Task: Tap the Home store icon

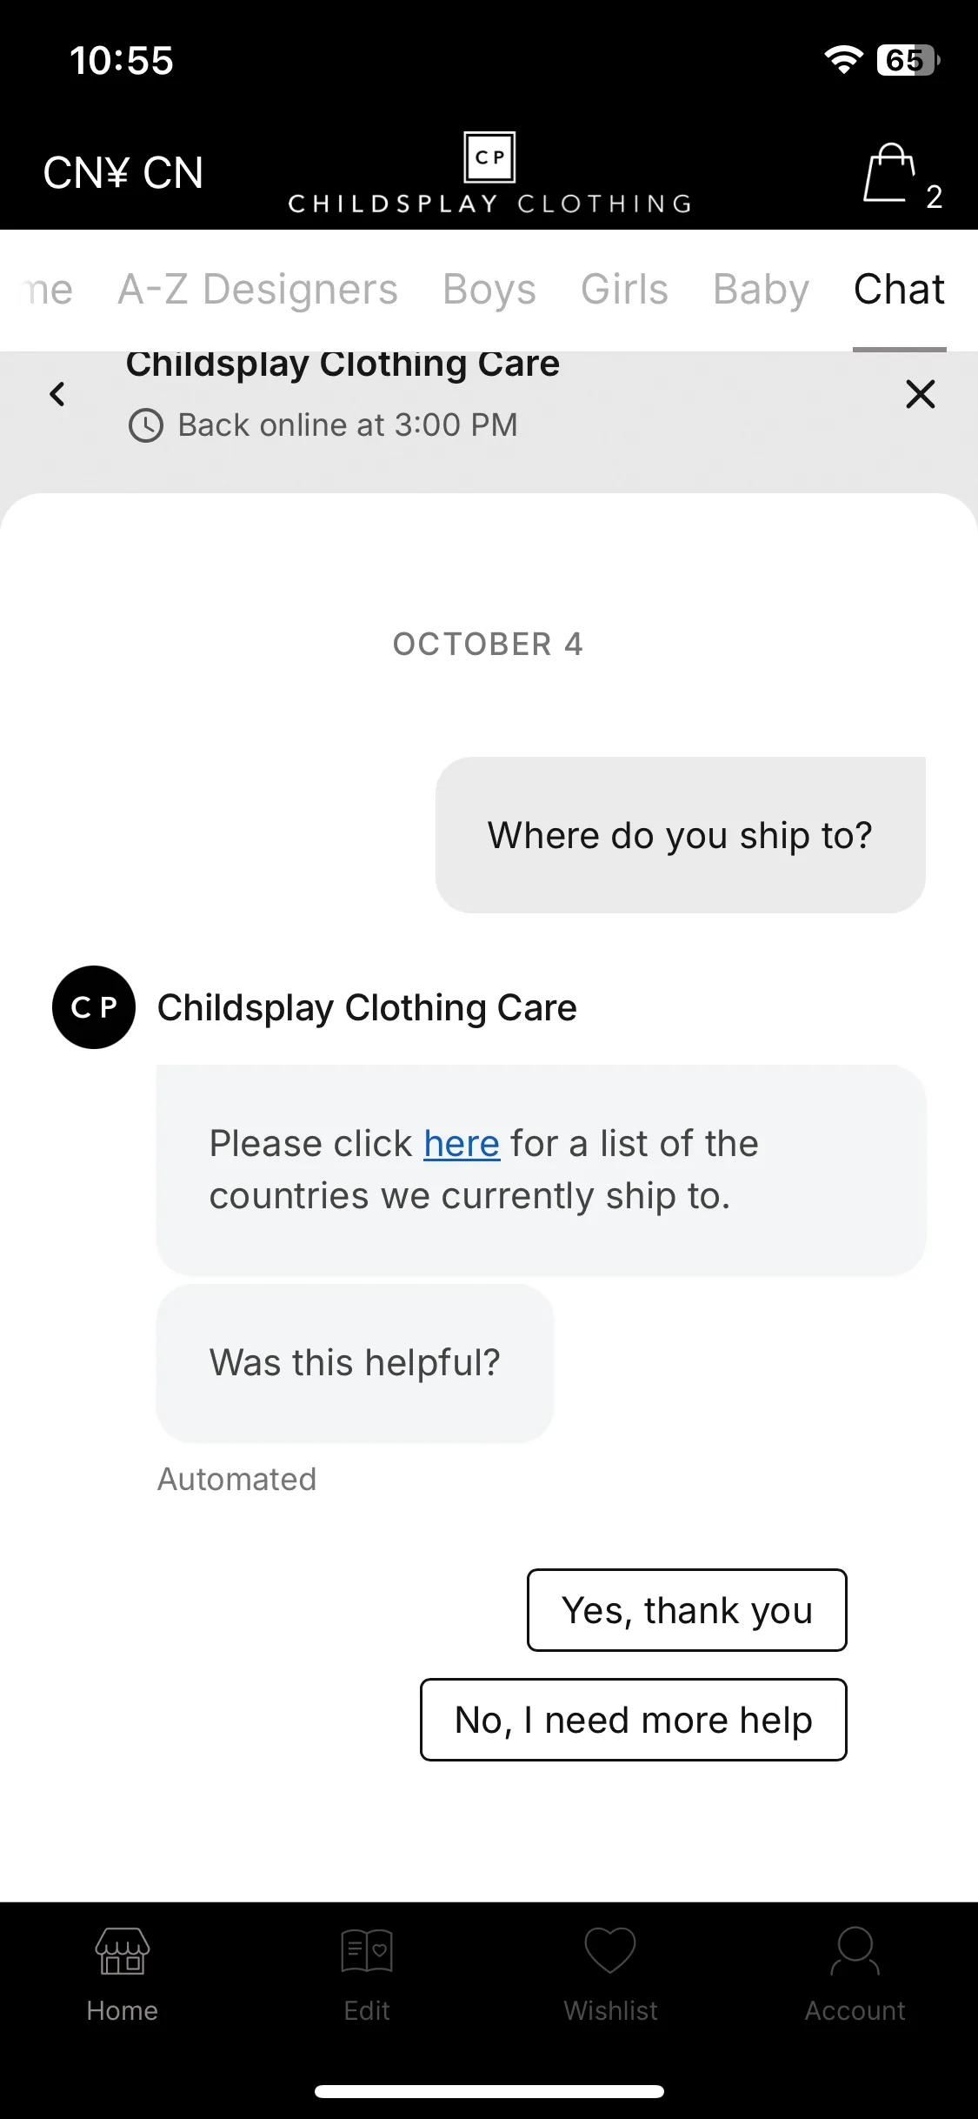Action: pyautogui.click(x=122, y=1950)
